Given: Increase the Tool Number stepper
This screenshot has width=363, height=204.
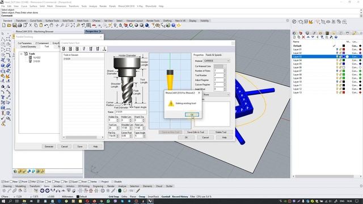Looking at the screenshot, I should (x=225, y=74).
